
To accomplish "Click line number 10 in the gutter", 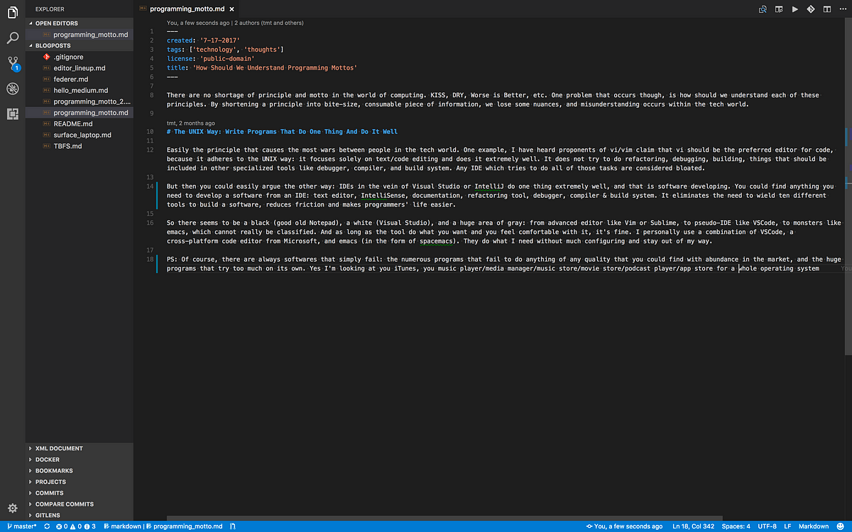I will click(x=149, y=132).
